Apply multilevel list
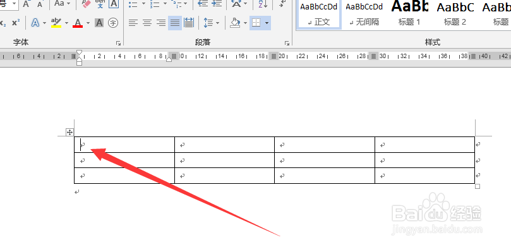Image resolution: width=511 pixels, height=247 pixels. click(x=176, y=4)
